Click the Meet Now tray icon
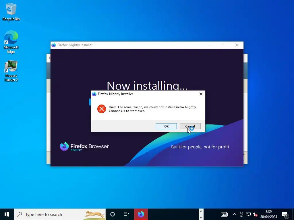This screenshot has height=220, width=294. (x=241, y=214)
